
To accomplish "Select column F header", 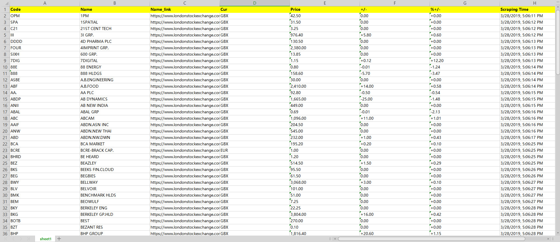I will [395, 3].
